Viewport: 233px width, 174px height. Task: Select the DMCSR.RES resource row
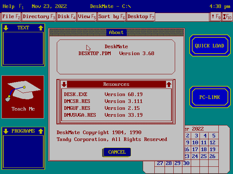point(116,101)
